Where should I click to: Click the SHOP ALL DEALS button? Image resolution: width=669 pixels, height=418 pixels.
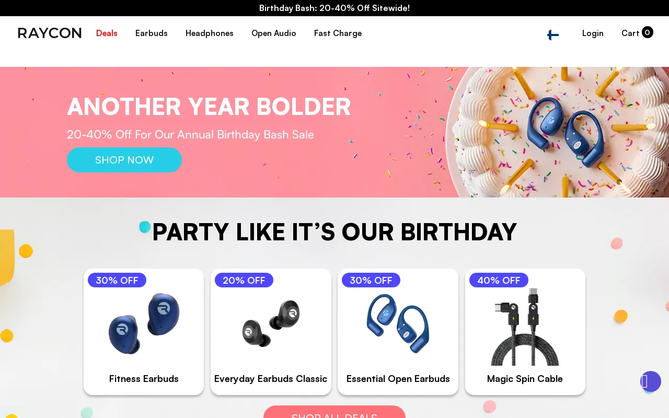pyautogui.click(x=334, y=412)
